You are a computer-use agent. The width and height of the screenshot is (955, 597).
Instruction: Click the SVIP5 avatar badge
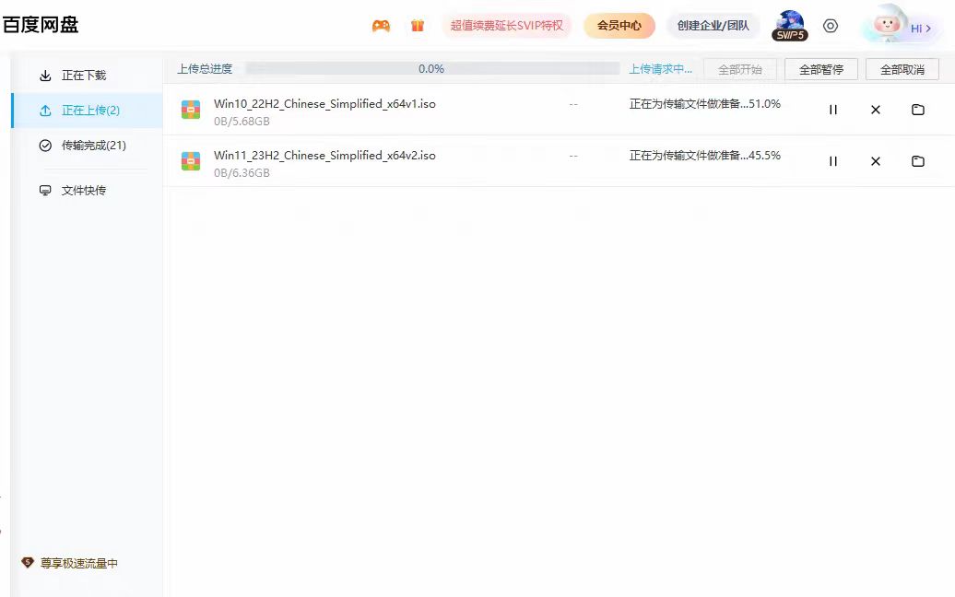click(x=788, y=27)
